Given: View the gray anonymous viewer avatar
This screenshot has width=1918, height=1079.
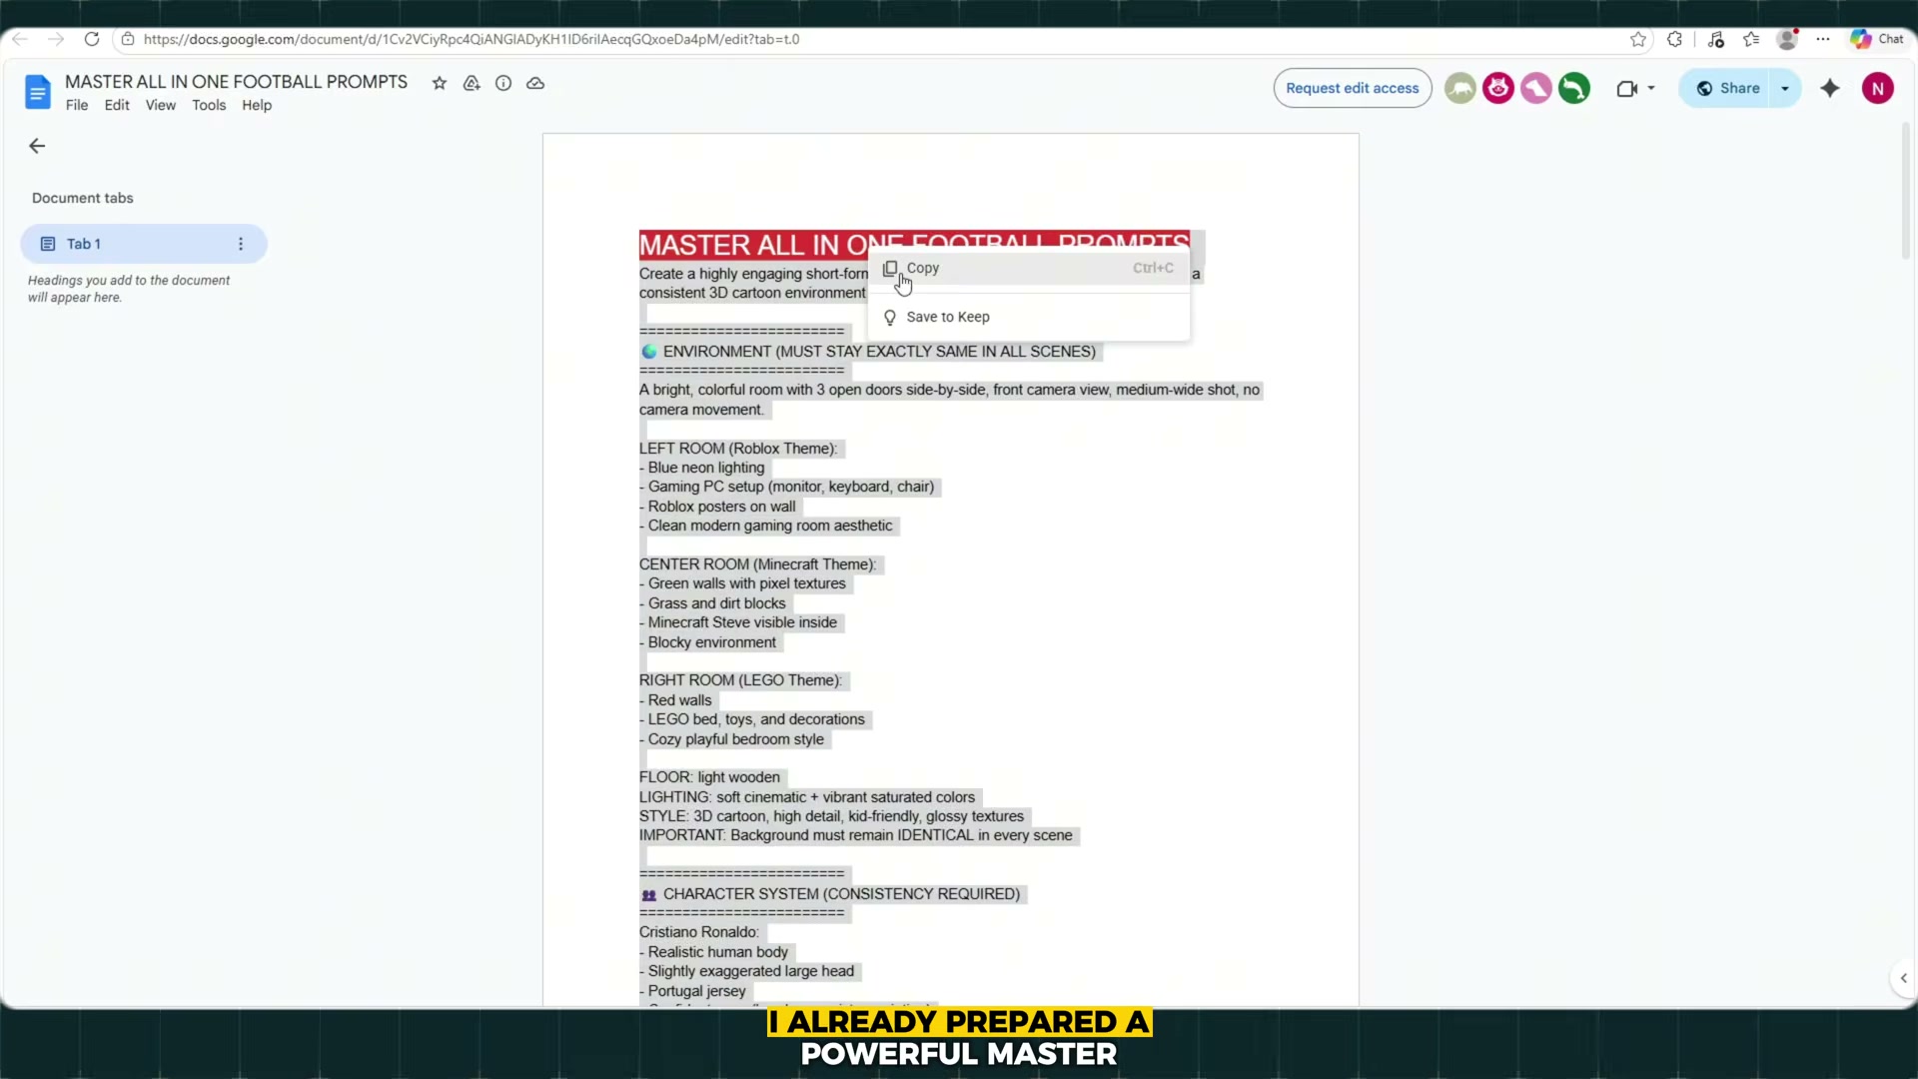Looking at the screenshot, I should point(1460,88).
